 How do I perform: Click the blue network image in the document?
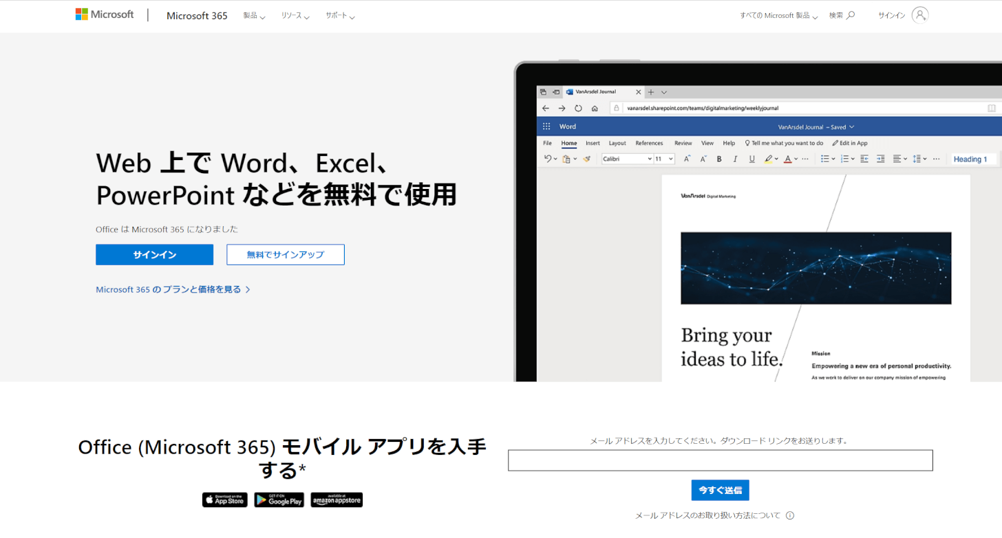816,268
